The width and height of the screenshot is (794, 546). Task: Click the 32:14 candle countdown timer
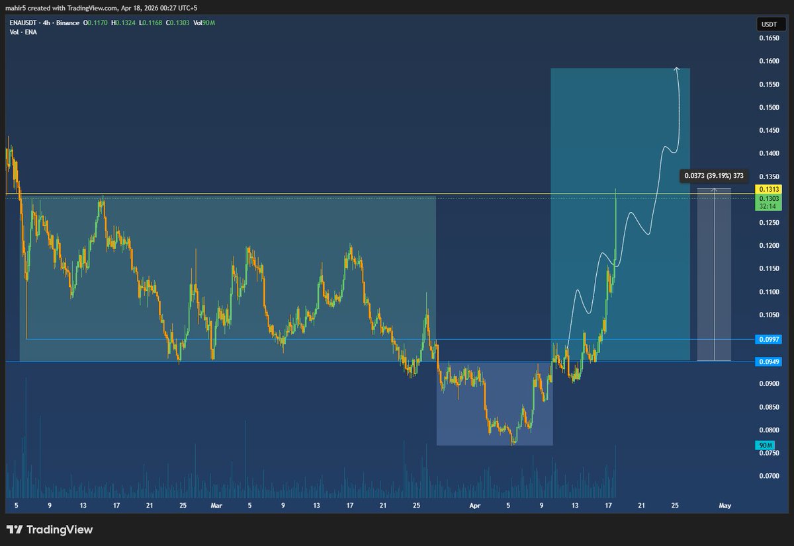[770, 206]
